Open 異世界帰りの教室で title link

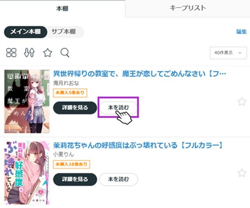pos(140,74)
